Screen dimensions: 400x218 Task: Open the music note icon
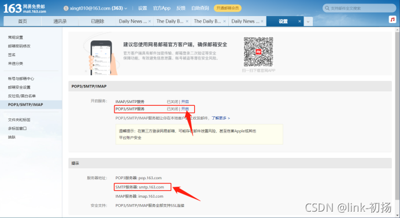click(392, 20)
